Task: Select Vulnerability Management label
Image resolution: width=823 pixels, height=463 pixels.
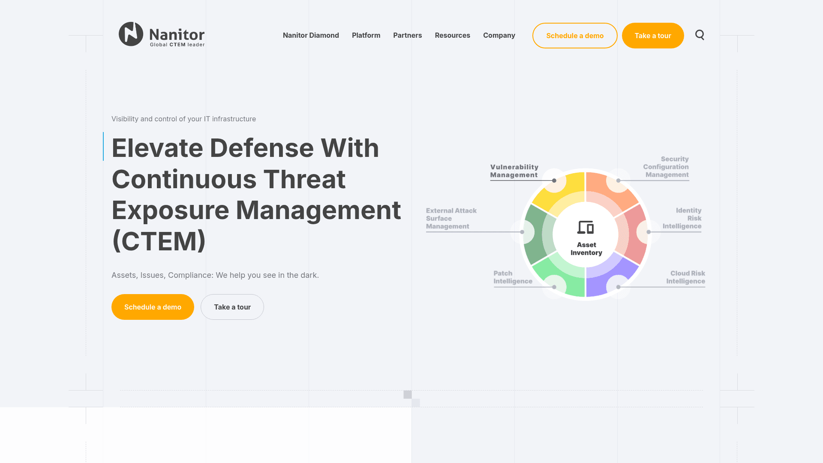Action: pyautogui.click(x=514, y=171)
